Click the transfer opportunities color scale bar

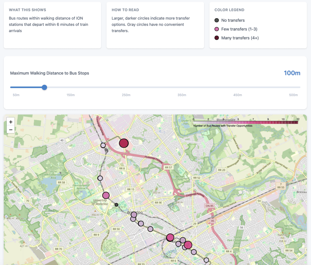point(245,122)
